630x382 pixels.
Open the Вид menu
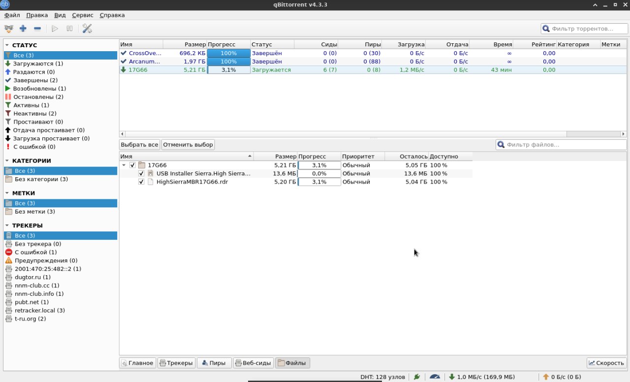point(60,15)
